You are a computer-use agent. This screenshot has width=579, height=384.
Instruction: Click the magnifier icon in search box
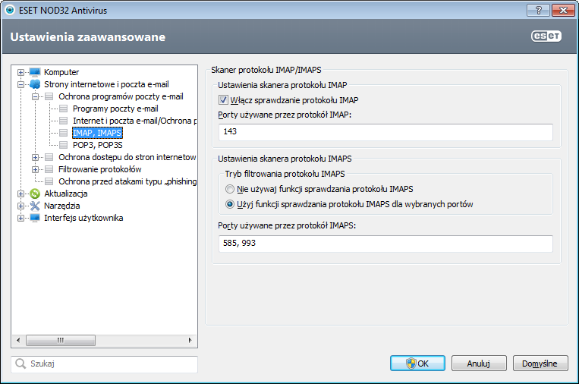tap(20, 364)
